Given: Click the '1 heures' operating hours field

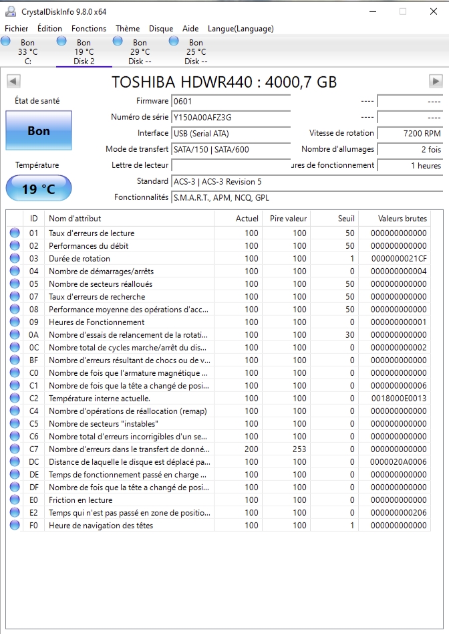Looking at the screenshot, I should click(x=410, y=165).
